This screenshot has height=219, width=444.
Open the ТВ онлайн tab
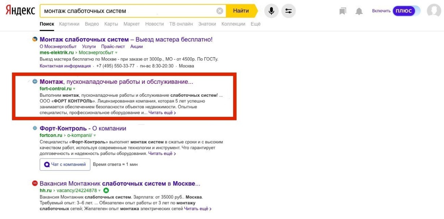(181, 24)
